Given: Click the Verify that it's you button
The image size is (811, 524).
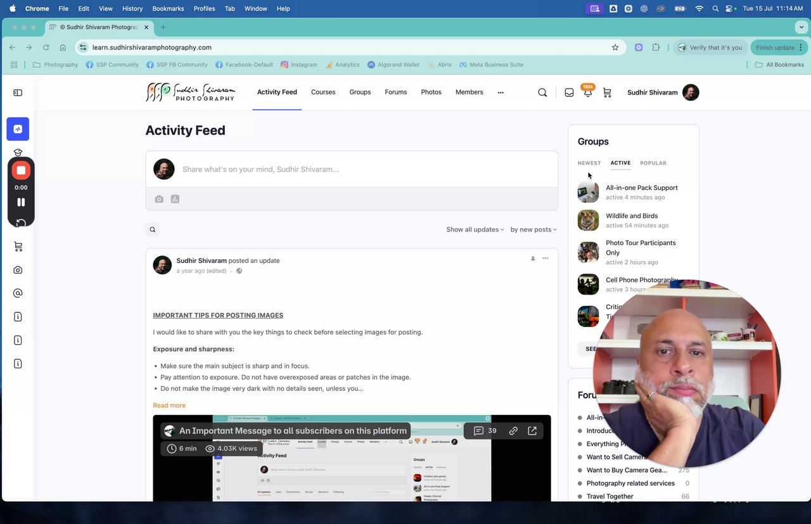Looking at the screenshot, I should point(709,48).
